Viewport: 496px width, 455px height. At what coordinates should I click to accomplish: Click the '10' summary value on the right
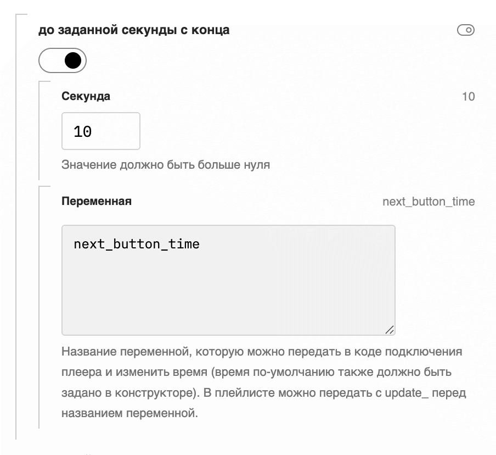(x=468, y=97)
